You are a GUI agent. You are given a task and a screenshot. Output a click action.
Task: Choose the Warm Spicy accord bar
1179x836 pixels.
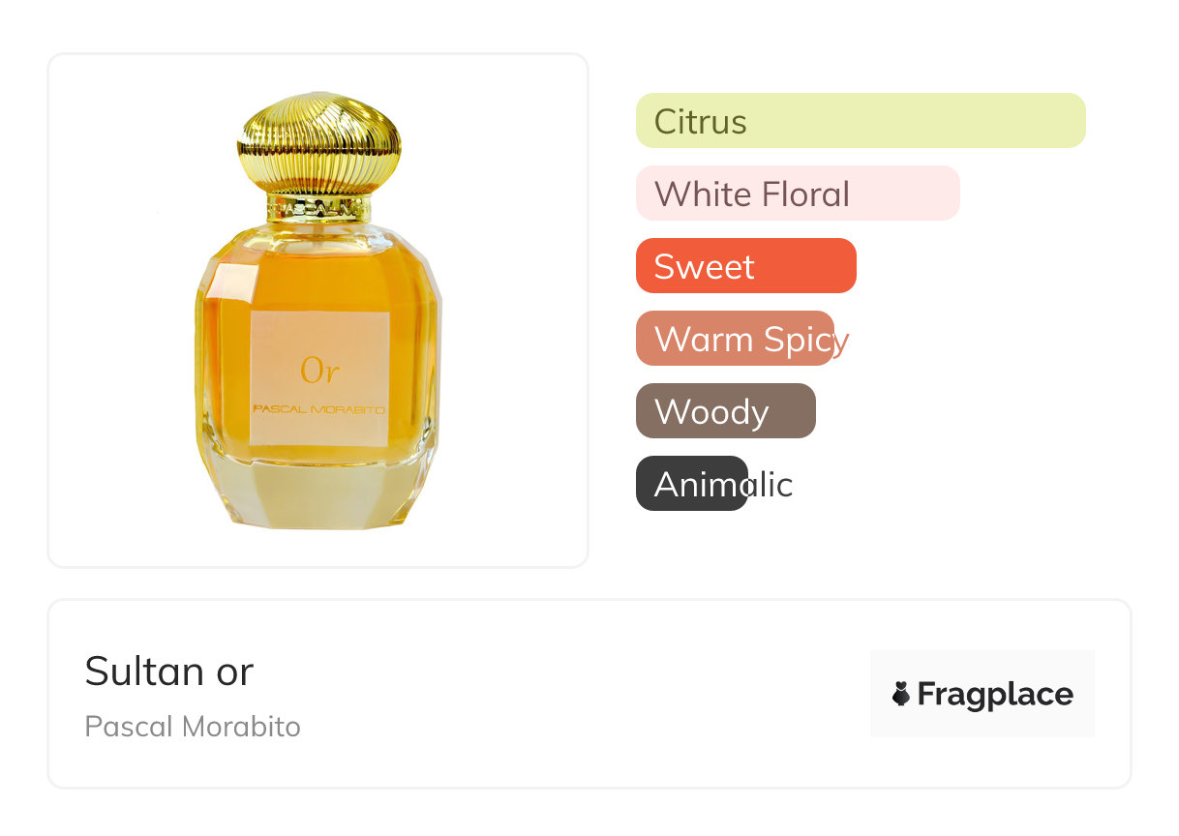(734, 339)
